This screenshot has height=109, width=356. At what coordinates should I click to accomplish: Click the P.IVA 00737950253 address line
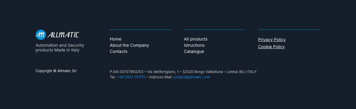pos(183,72)
